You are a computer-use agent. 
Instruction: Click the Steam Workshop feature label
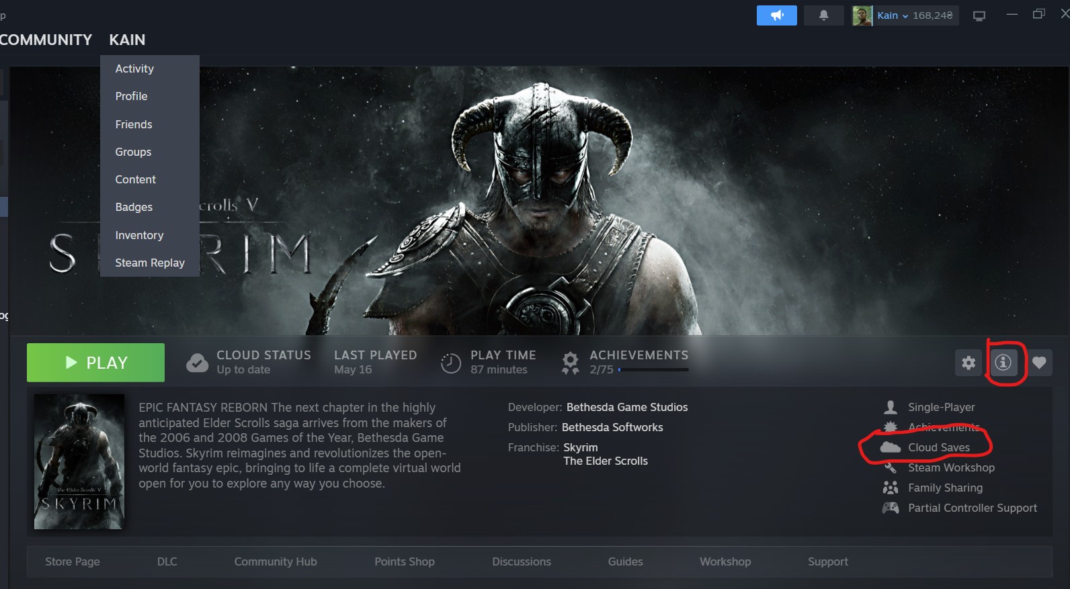point(952,467)
